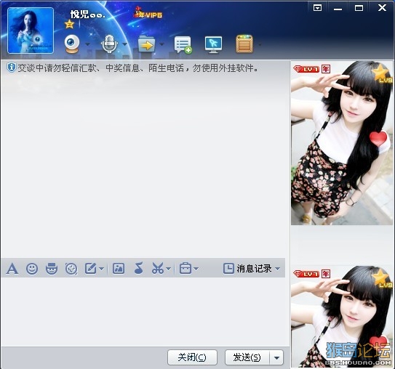The image size is (395, 369).
Task: Click the LV7 badge on upper photo
Action: 306,69
